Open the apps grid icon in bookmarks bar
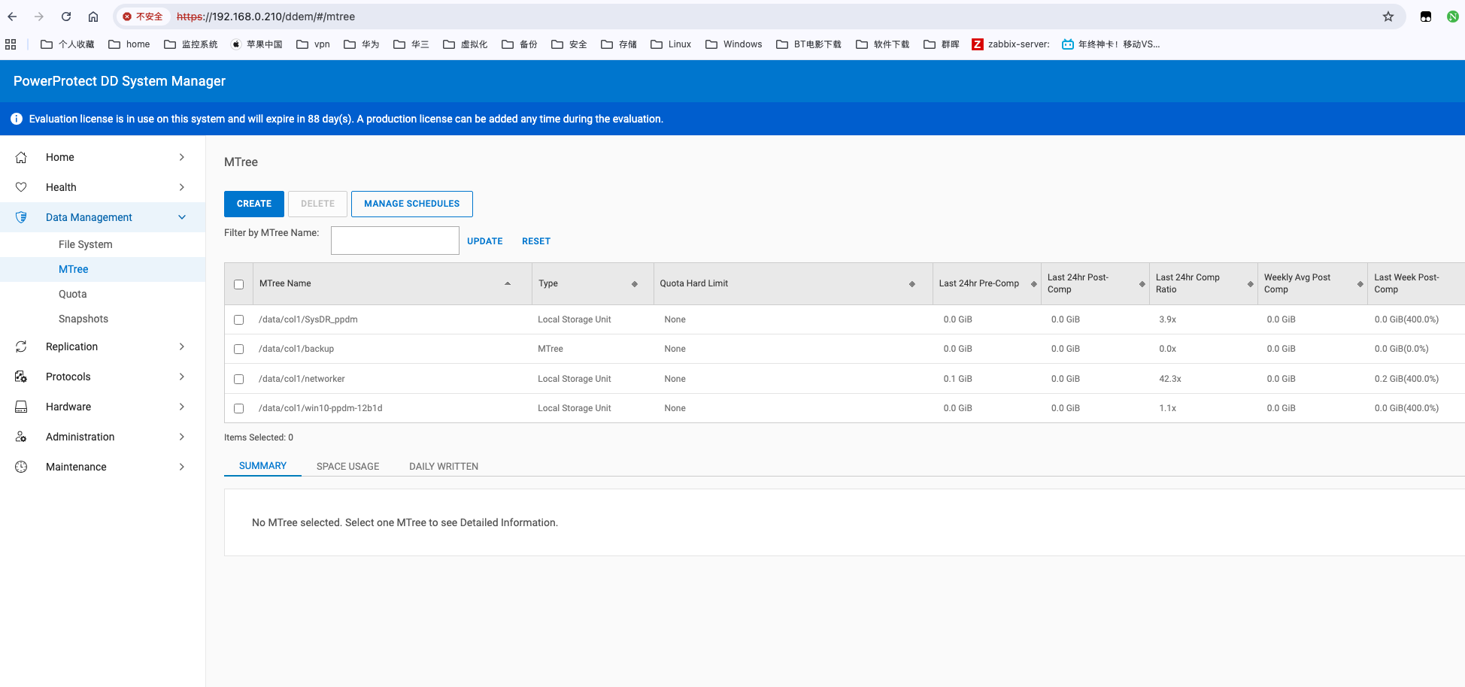 point(11,44)
